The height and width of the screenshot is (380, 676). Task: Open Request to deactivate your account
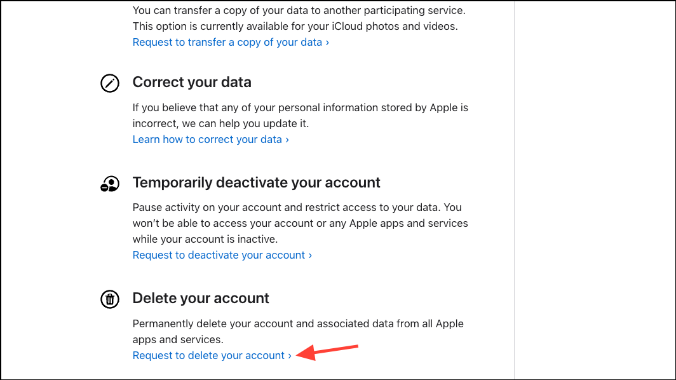(x=218, y=255)
